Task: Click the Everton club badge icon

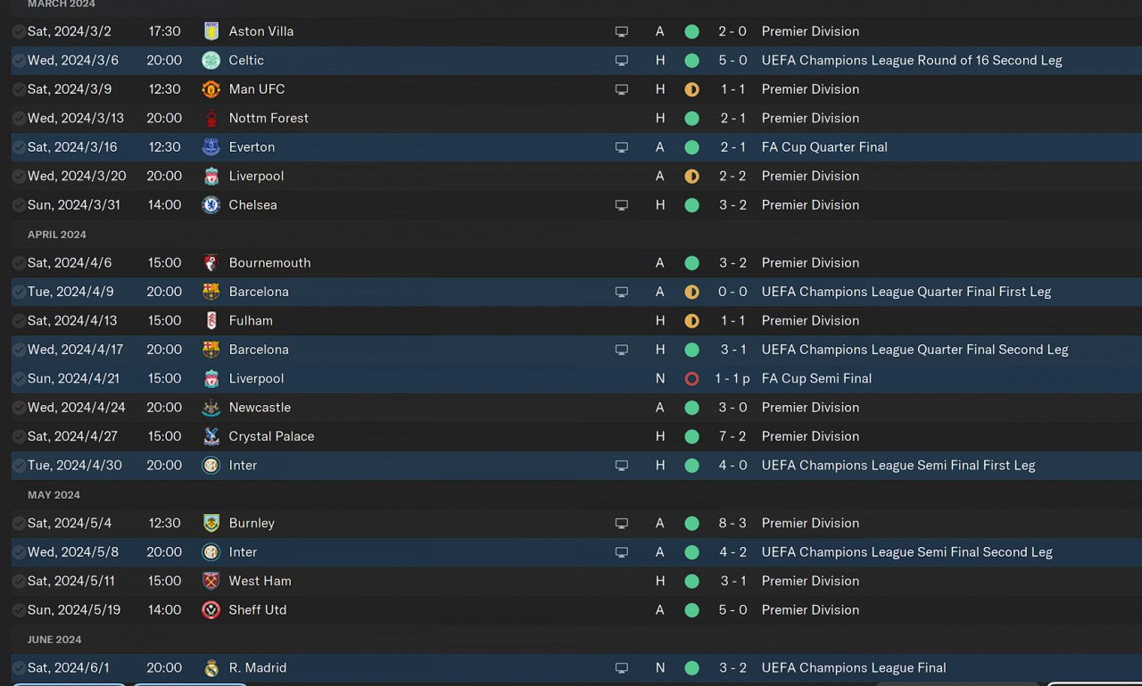Action: tap(211, 147)
